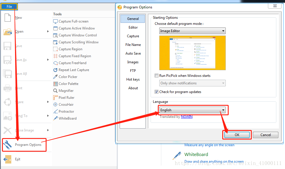
Task: Click the Program Options wrench icon
Action: (8, 145)
